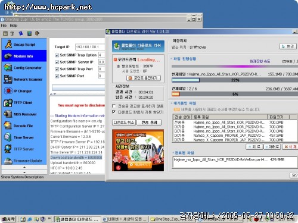Click the 포인트 충전하기 button
Screen dimensions: 298x223
click(144, 78)
